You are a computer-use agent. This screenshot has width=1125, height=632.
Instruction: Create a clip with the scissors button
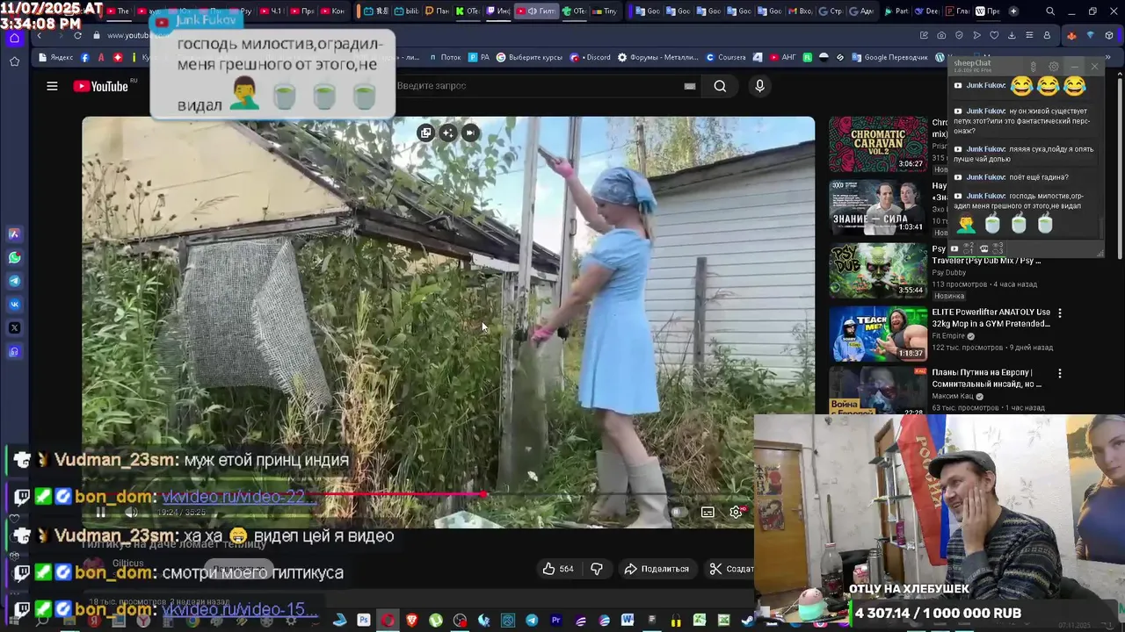731,569
